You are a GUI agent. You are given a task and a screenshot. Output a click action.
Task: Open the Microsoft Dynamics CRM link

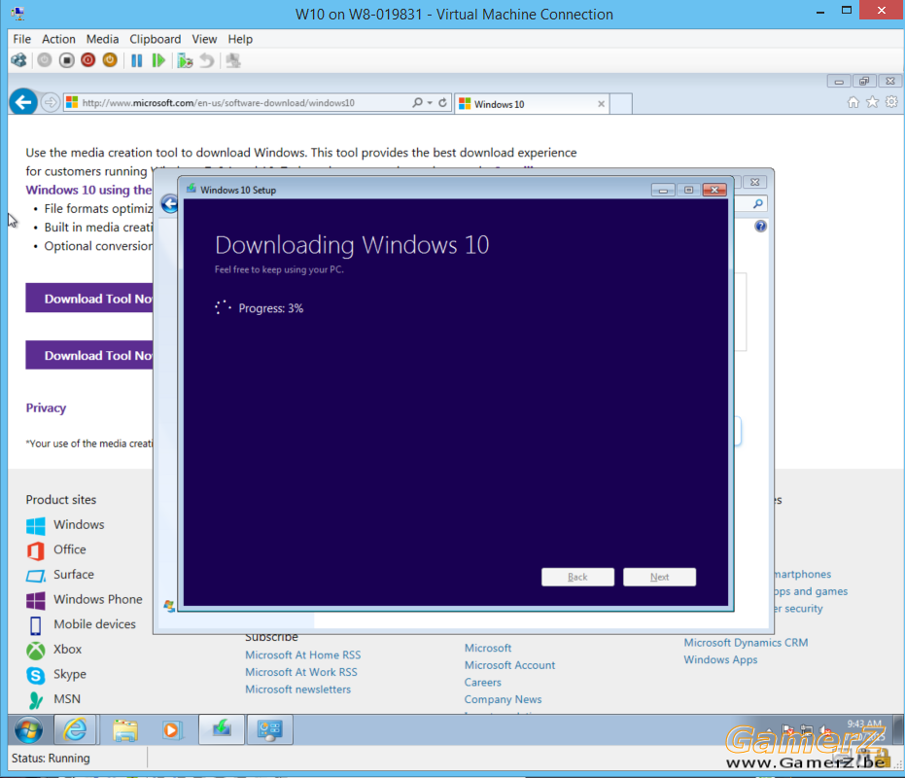(746, 642)
